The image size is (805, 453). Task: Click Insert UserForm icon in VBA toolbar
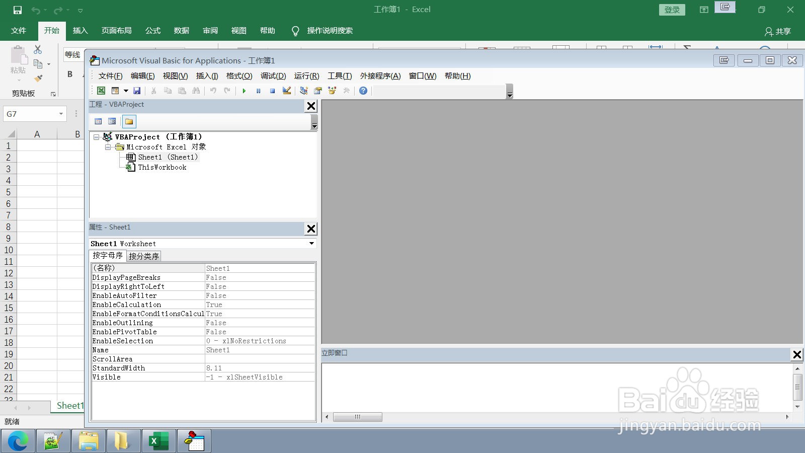click(x=115, y=91)
